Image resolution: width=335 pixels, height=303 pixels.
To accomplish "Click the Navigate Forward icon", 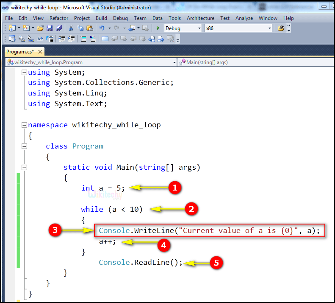I will point(146,28).
